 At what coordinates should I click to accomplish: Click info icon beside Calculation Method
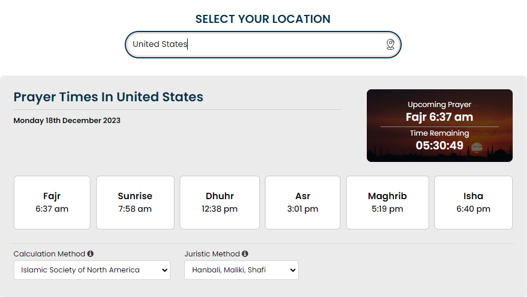[x=90, y=254]
